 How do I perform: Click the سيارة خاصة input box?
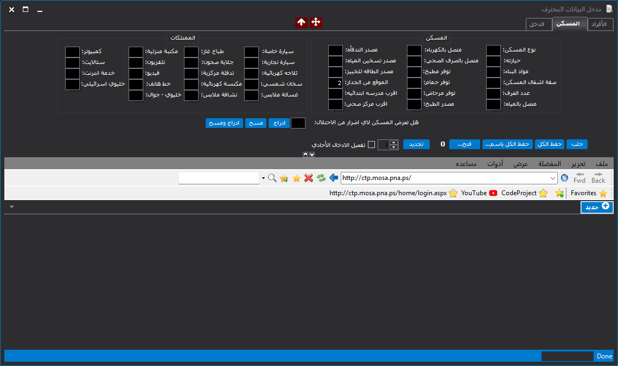coord(251,52)
